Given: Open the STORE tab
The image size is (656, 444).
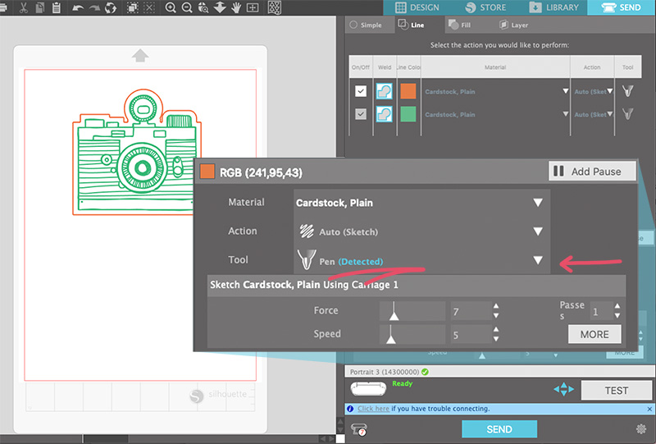Looking at the screenshot, I should 485,7.
